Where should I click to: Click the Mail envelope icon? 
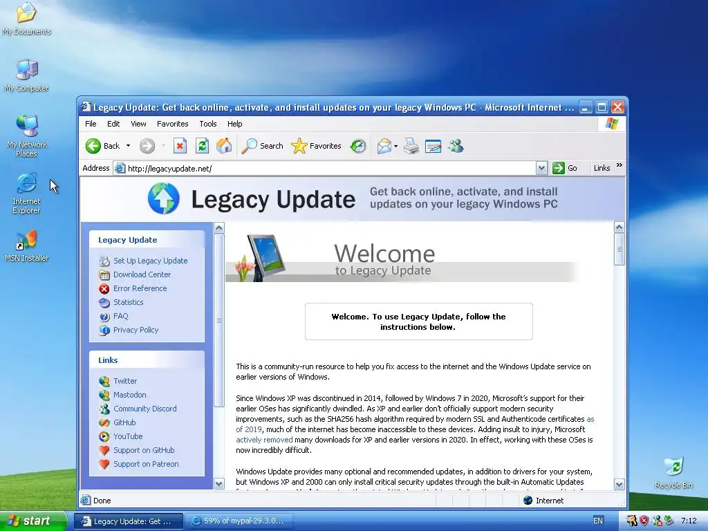point(384,146)
